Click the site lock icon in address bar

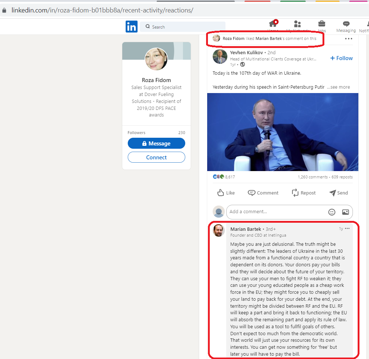click(x=4, y=10)
